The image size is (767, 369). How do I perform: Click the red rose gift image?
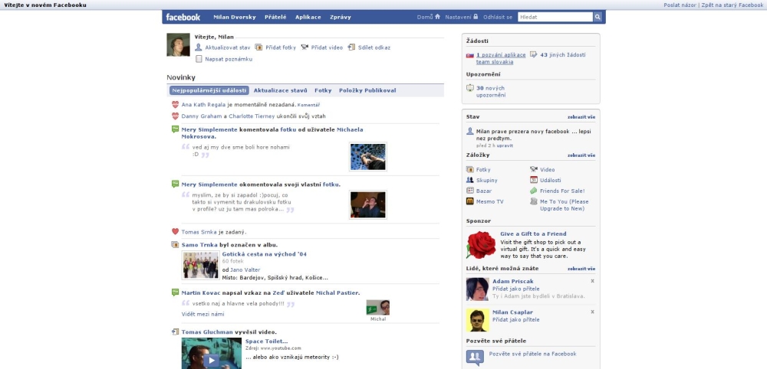(x=481, y=245)
